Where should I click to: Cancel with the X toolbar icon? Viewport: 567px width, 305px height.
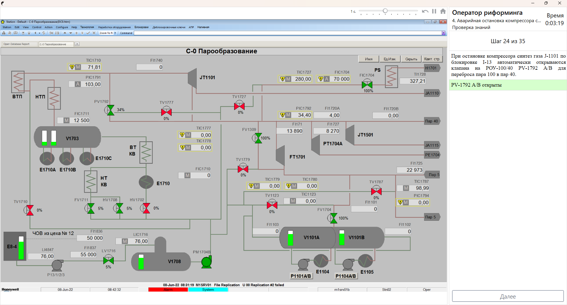pos(94,33)
